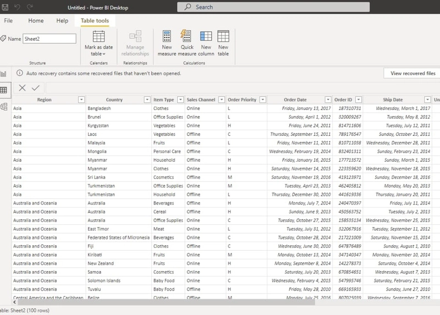The image size is (440, 315).
Task: Open Sales Channel column filter dropdown
Action: click(222, 100)
